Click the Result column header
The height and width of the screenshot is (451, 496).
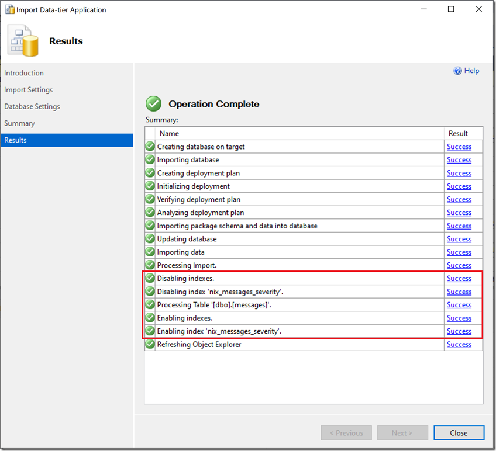[463, 133]
